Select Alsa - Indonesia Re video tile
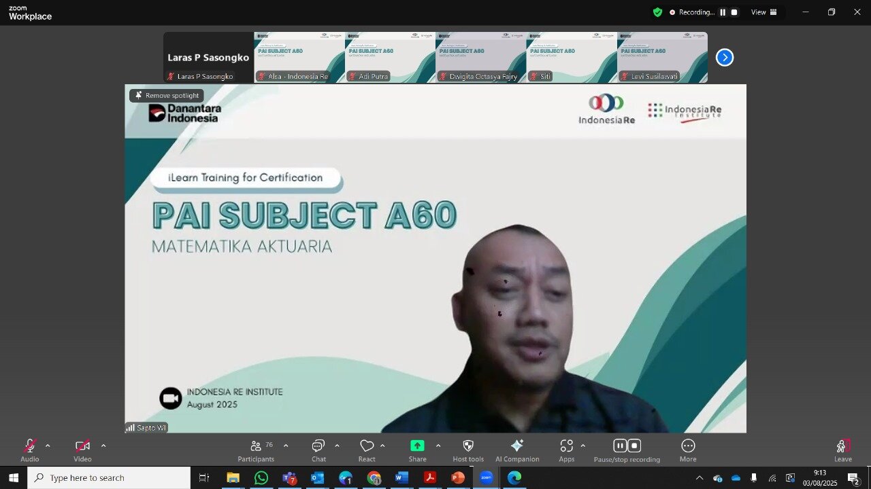The height and width of the screenshot is (489, 871). coord(299,58)
